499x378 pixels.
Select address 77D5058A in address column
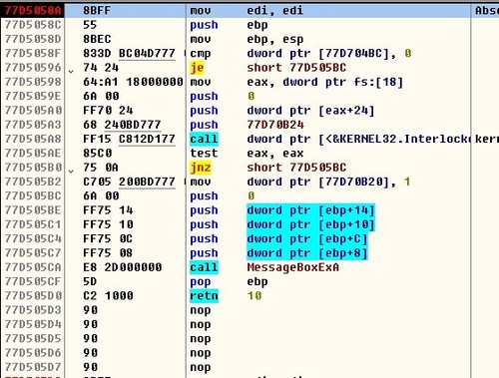coord(33,11)
